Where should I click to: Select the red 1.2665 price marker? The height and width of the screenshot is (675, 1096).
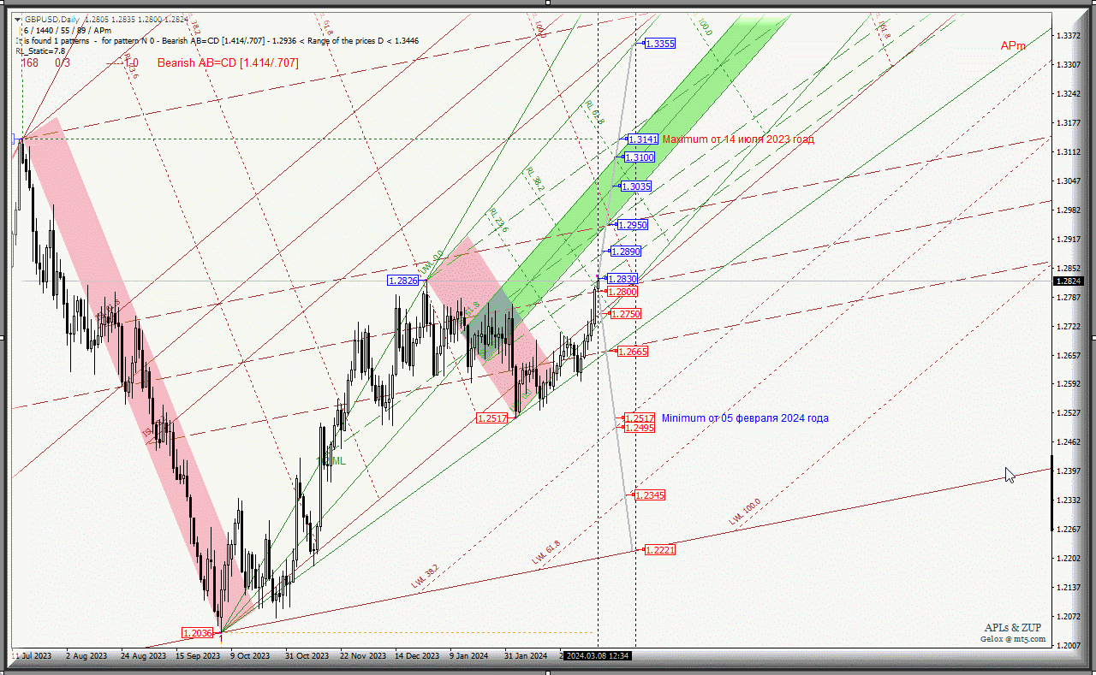[633, 352]
